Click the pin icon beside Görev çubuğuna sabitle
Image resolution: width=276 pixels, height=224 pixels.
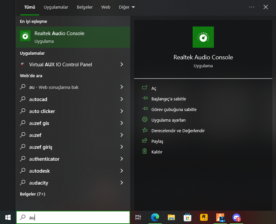(145, 108)
